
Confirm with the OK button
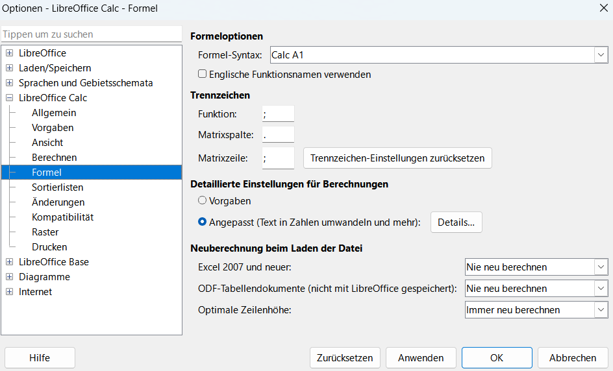(x=497, y=358)
